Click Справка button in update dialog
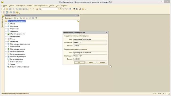Screen dimensions: 171x96 (x=102, y=63)
